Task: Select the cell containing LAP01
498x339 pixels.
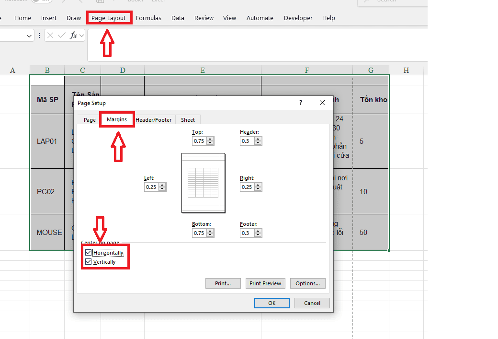Action: click(x=47, y=141)
